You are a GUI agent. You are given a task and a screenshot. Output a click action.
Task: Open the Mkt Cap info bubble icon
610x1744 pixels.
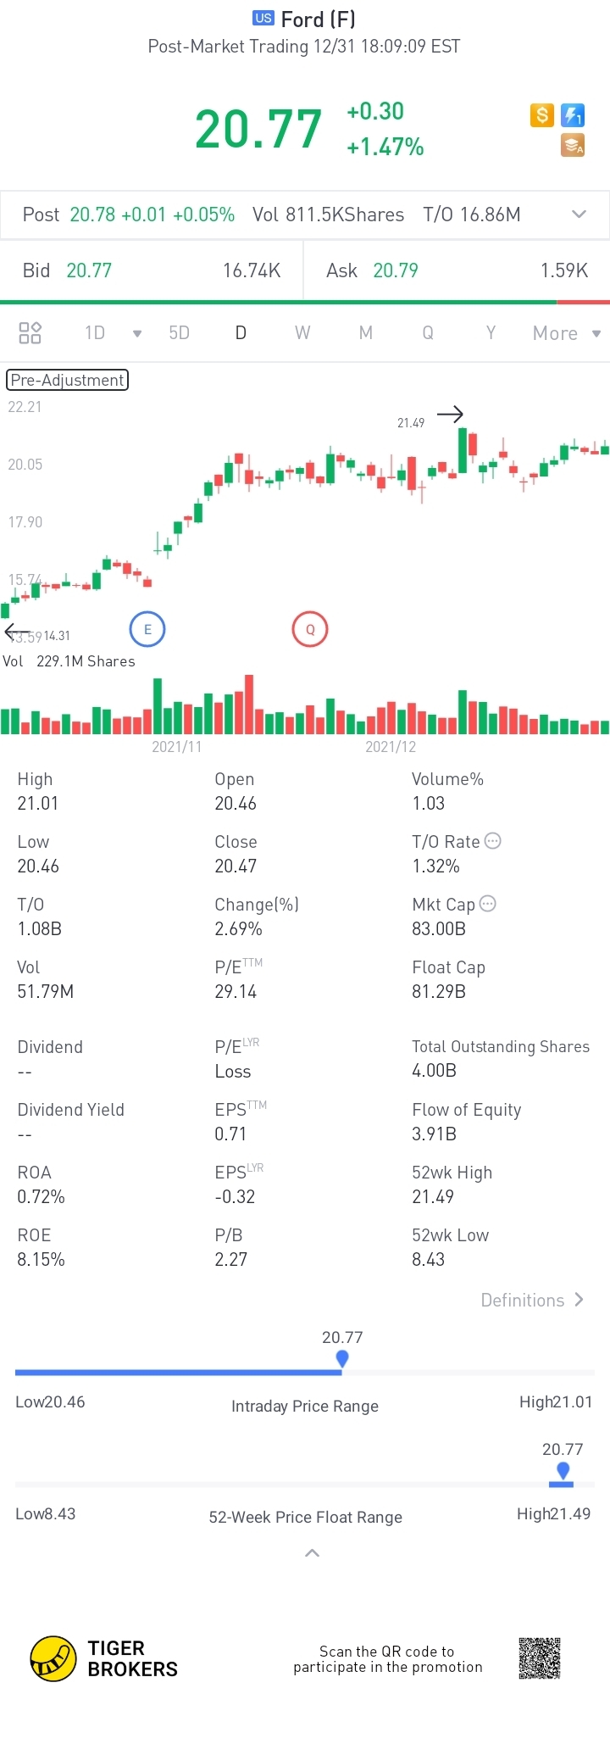(x=488, y=904)
